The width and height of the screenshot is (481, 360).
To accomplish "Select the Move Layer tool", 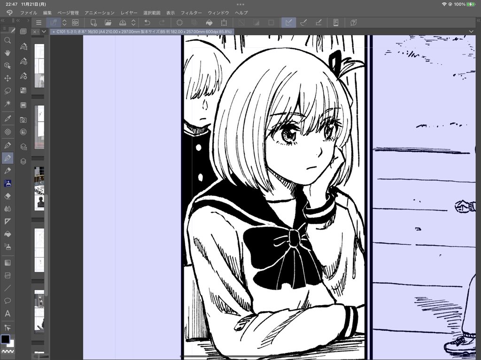I will pos(8,78).
